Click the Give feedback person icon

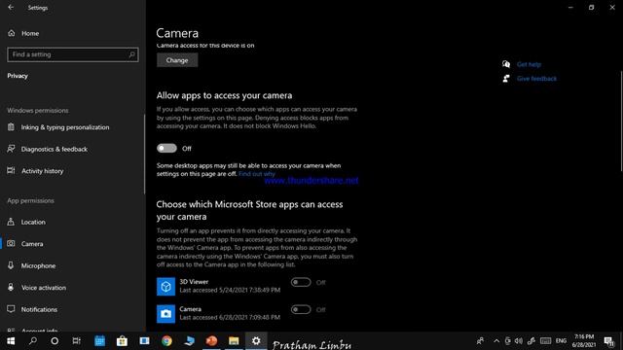click(506, 78)
